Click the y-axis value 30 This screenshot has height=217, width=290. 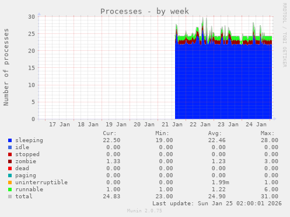click(x=32, y=17)
